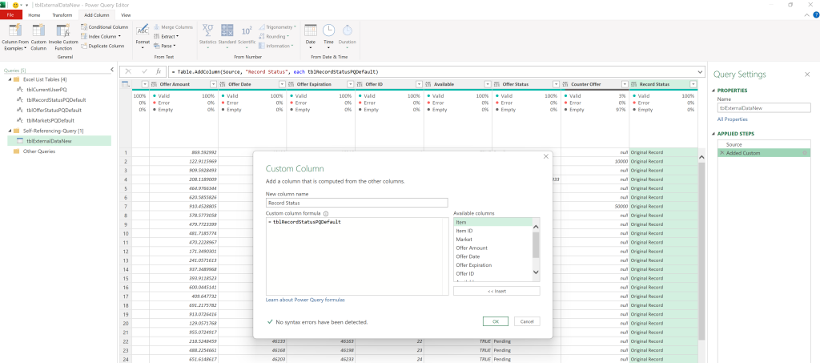Expand the formula bar chevron
The image size is (820, 363).
(x=700, y=71)
